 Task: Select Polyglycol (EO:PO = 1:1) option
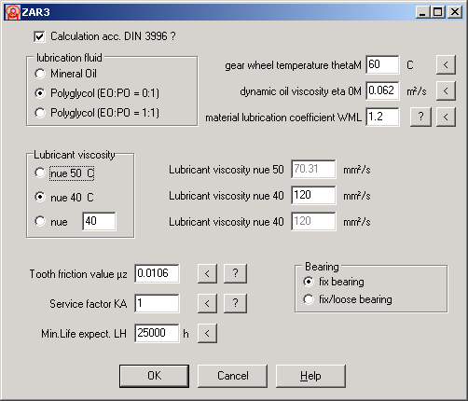coord(40,113)
